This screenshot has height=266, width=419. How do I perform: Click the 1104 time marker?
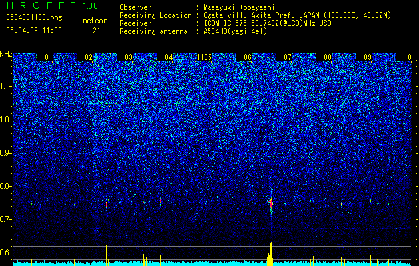pyautogui.click(x=165, y=57)
